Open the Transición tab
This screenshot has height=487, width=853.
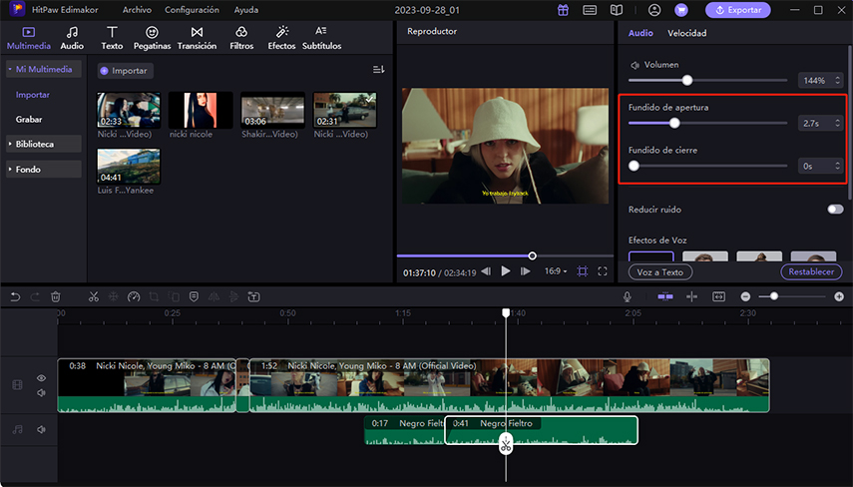(197, 38)
